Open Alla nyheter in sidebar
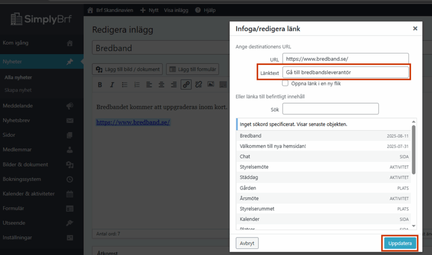This screenshot has width=432, height=255. point(18,77)
